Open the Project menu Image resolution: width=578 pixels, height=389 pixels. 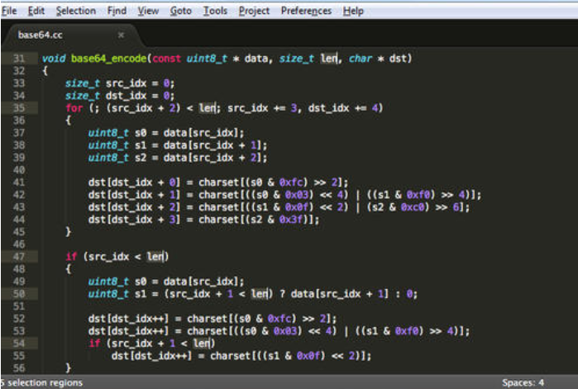[x=254, y=11]
